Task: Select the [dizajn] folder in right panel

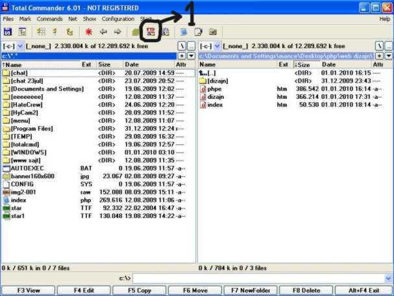Action: [295, 81]
